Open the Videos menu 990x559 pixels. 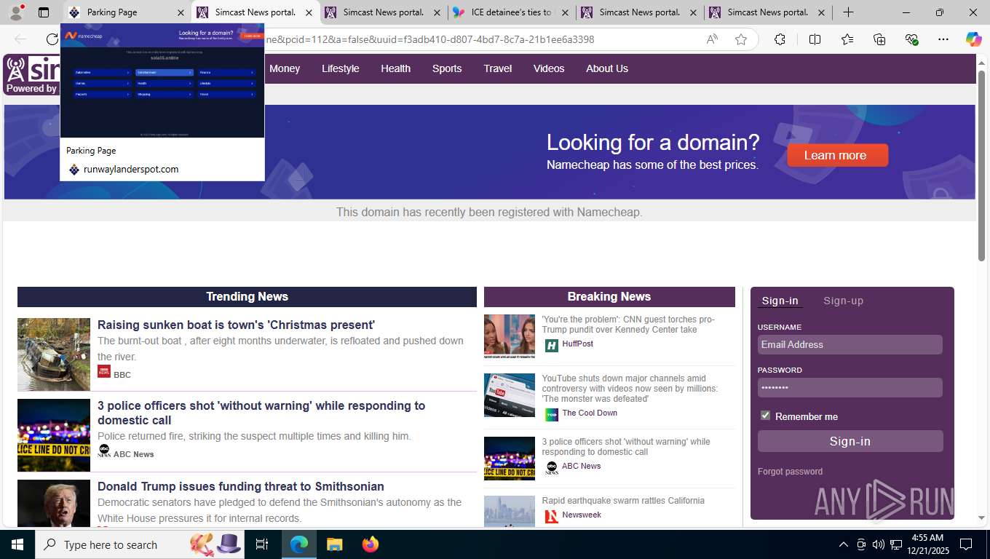click(x=549, y=68)
